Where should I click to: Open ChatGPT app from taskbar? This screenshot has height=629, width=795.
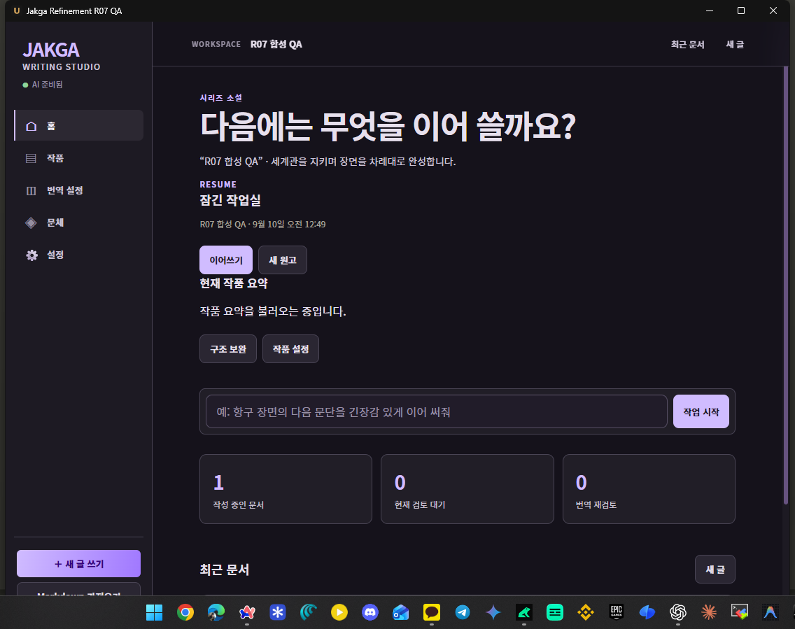click(678, 612)
